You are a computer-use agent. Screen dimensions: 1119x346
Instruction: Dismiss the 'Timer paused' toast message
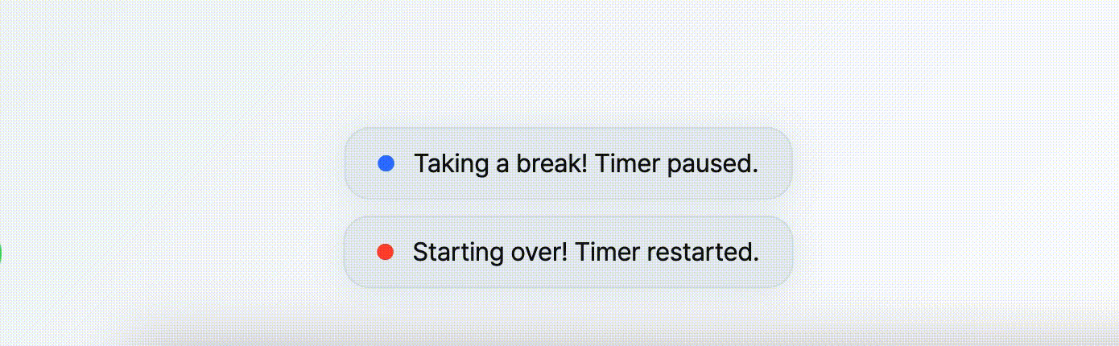pyautogui.click(x=568, y=163)
